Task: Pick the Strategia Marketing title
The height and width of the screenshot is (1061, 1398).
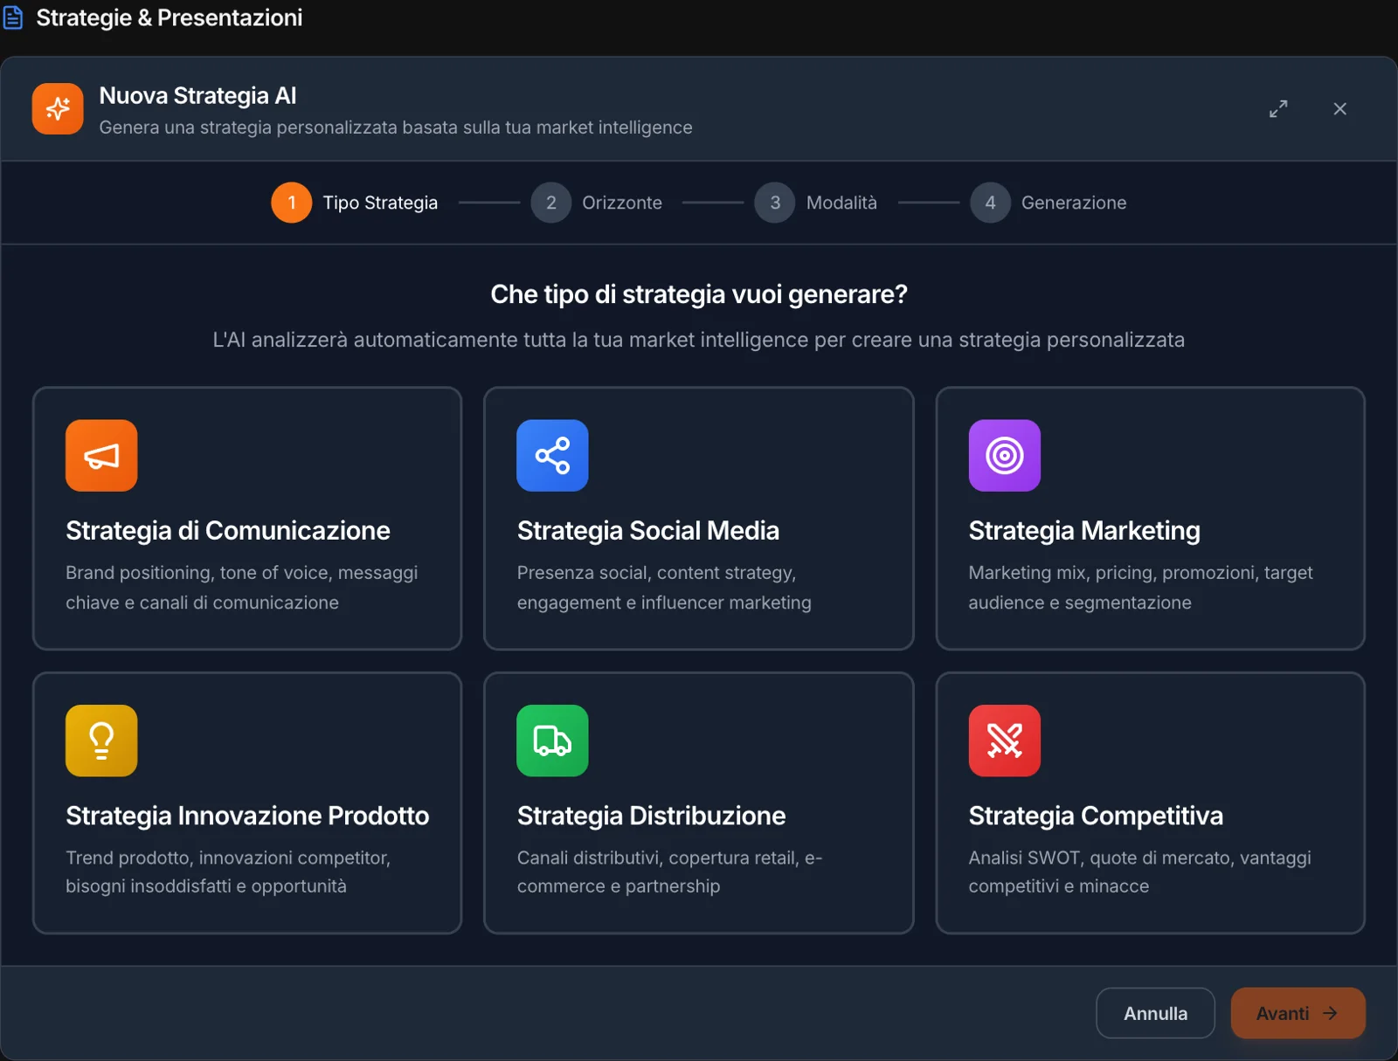Action: 1084,530
